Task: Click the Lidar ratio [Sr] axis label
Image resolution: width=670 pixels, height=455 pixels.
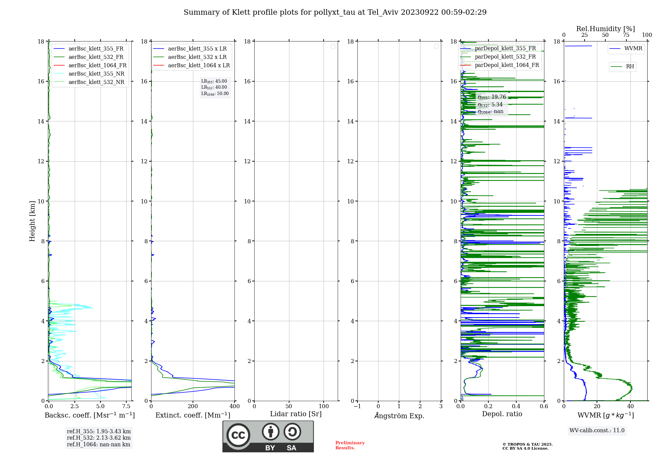Action: [296, 414]
